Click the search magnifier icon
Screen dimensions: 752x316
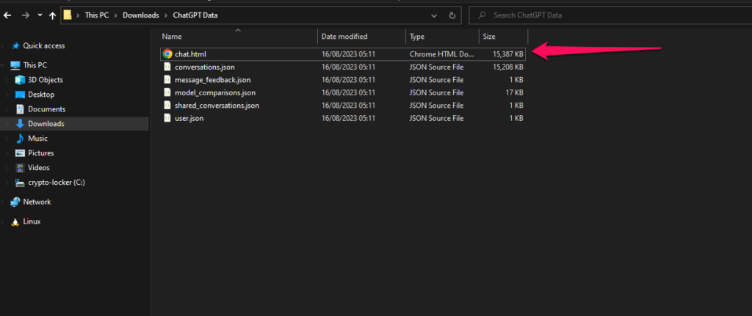coord(482,15)
